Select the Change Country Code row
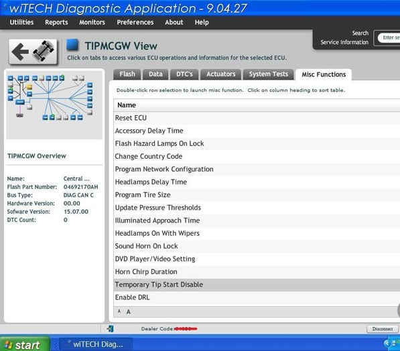This screenshot has height=351, width=400. pos(257,156)
